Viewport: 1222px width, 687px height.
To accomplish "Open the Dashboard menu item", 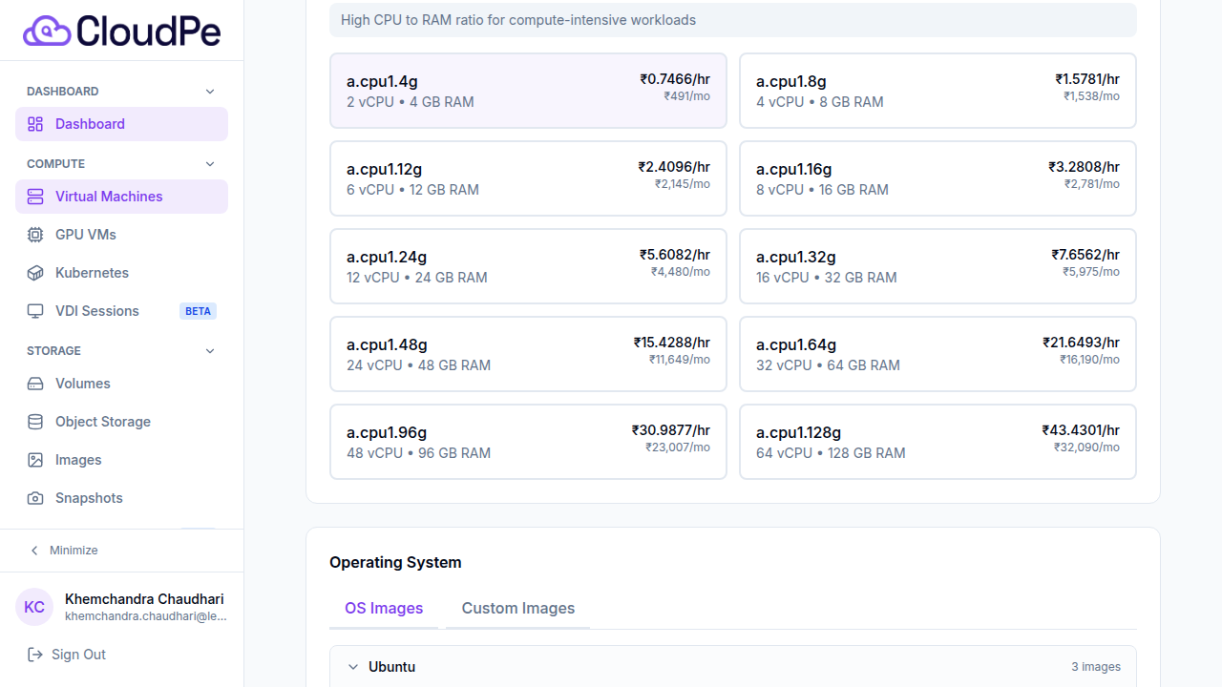I will tap(121, 124).
